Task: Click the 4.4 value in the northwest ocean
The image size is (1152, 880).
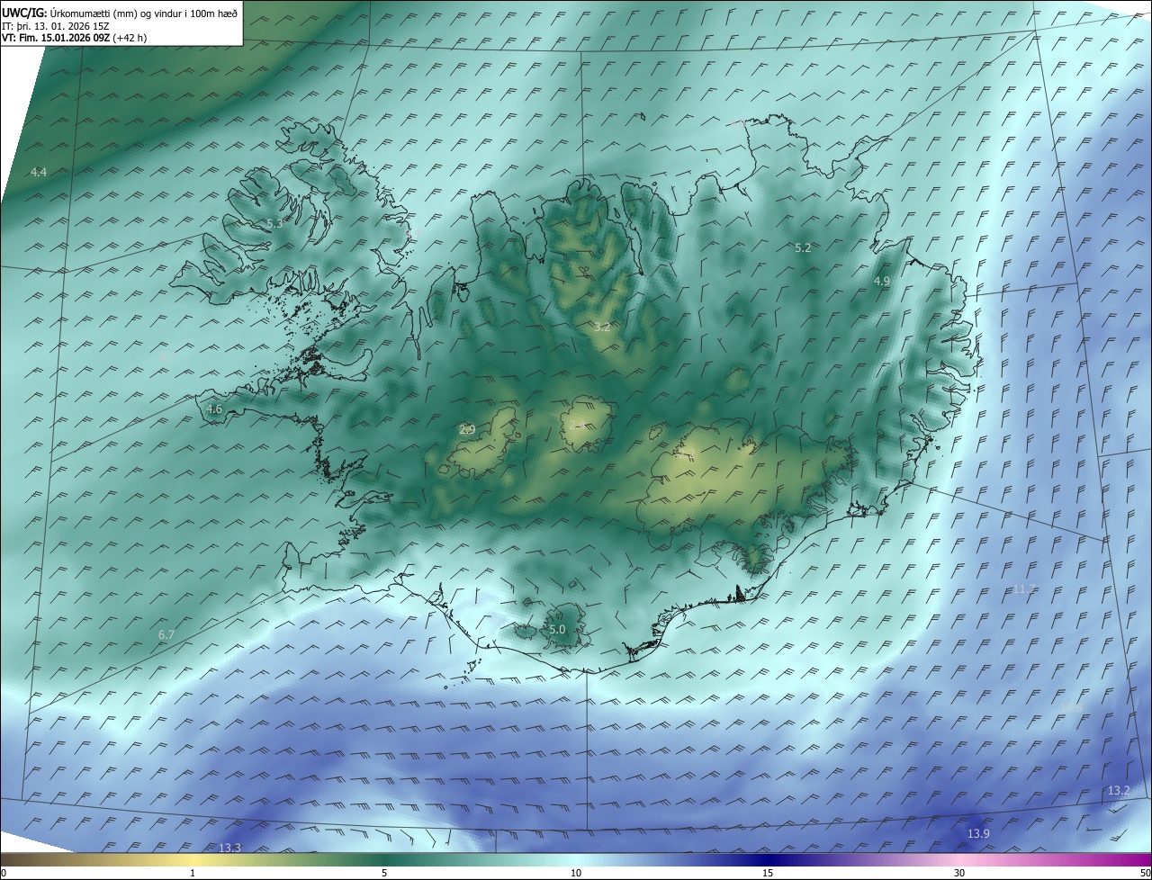Action: tap(39, 172)
